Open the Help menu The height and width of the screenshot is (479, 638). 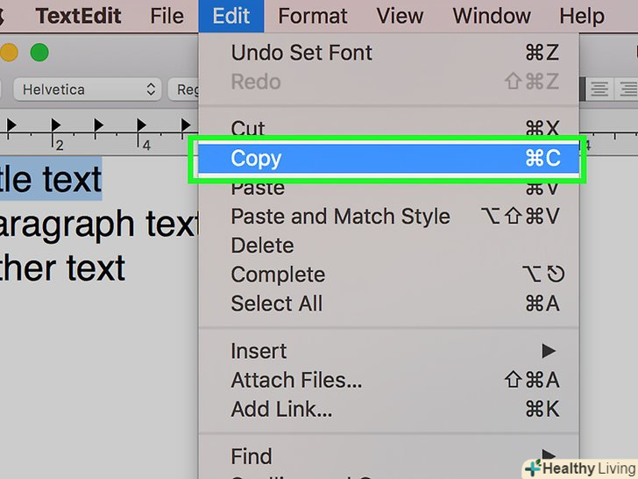point(582,17)
